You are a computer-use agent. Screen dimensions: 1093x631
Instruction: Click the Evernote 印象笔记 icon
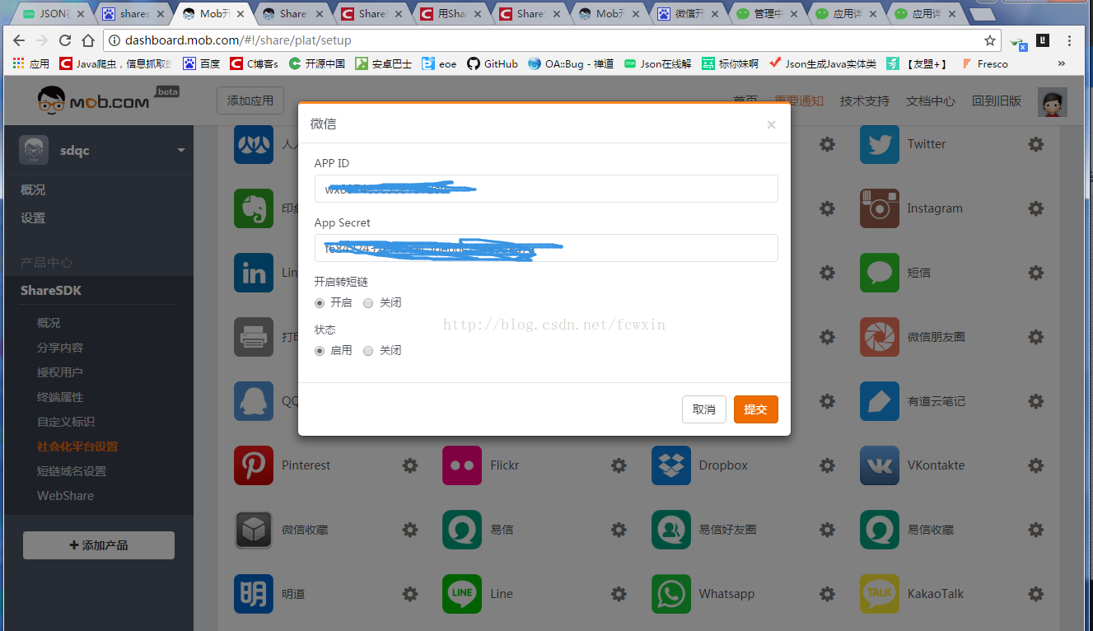[254, 208]
